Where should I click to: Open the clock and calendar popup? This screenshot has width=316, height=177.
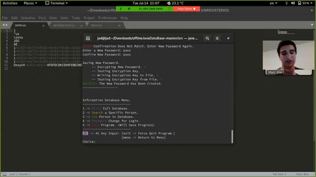point(146,3)
